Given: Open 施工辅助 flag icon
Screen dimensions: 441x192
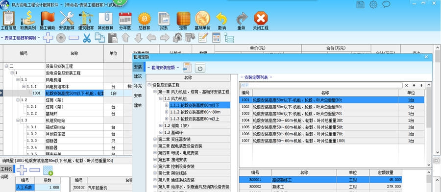Looking at the screenshot, I should (47, 20).
